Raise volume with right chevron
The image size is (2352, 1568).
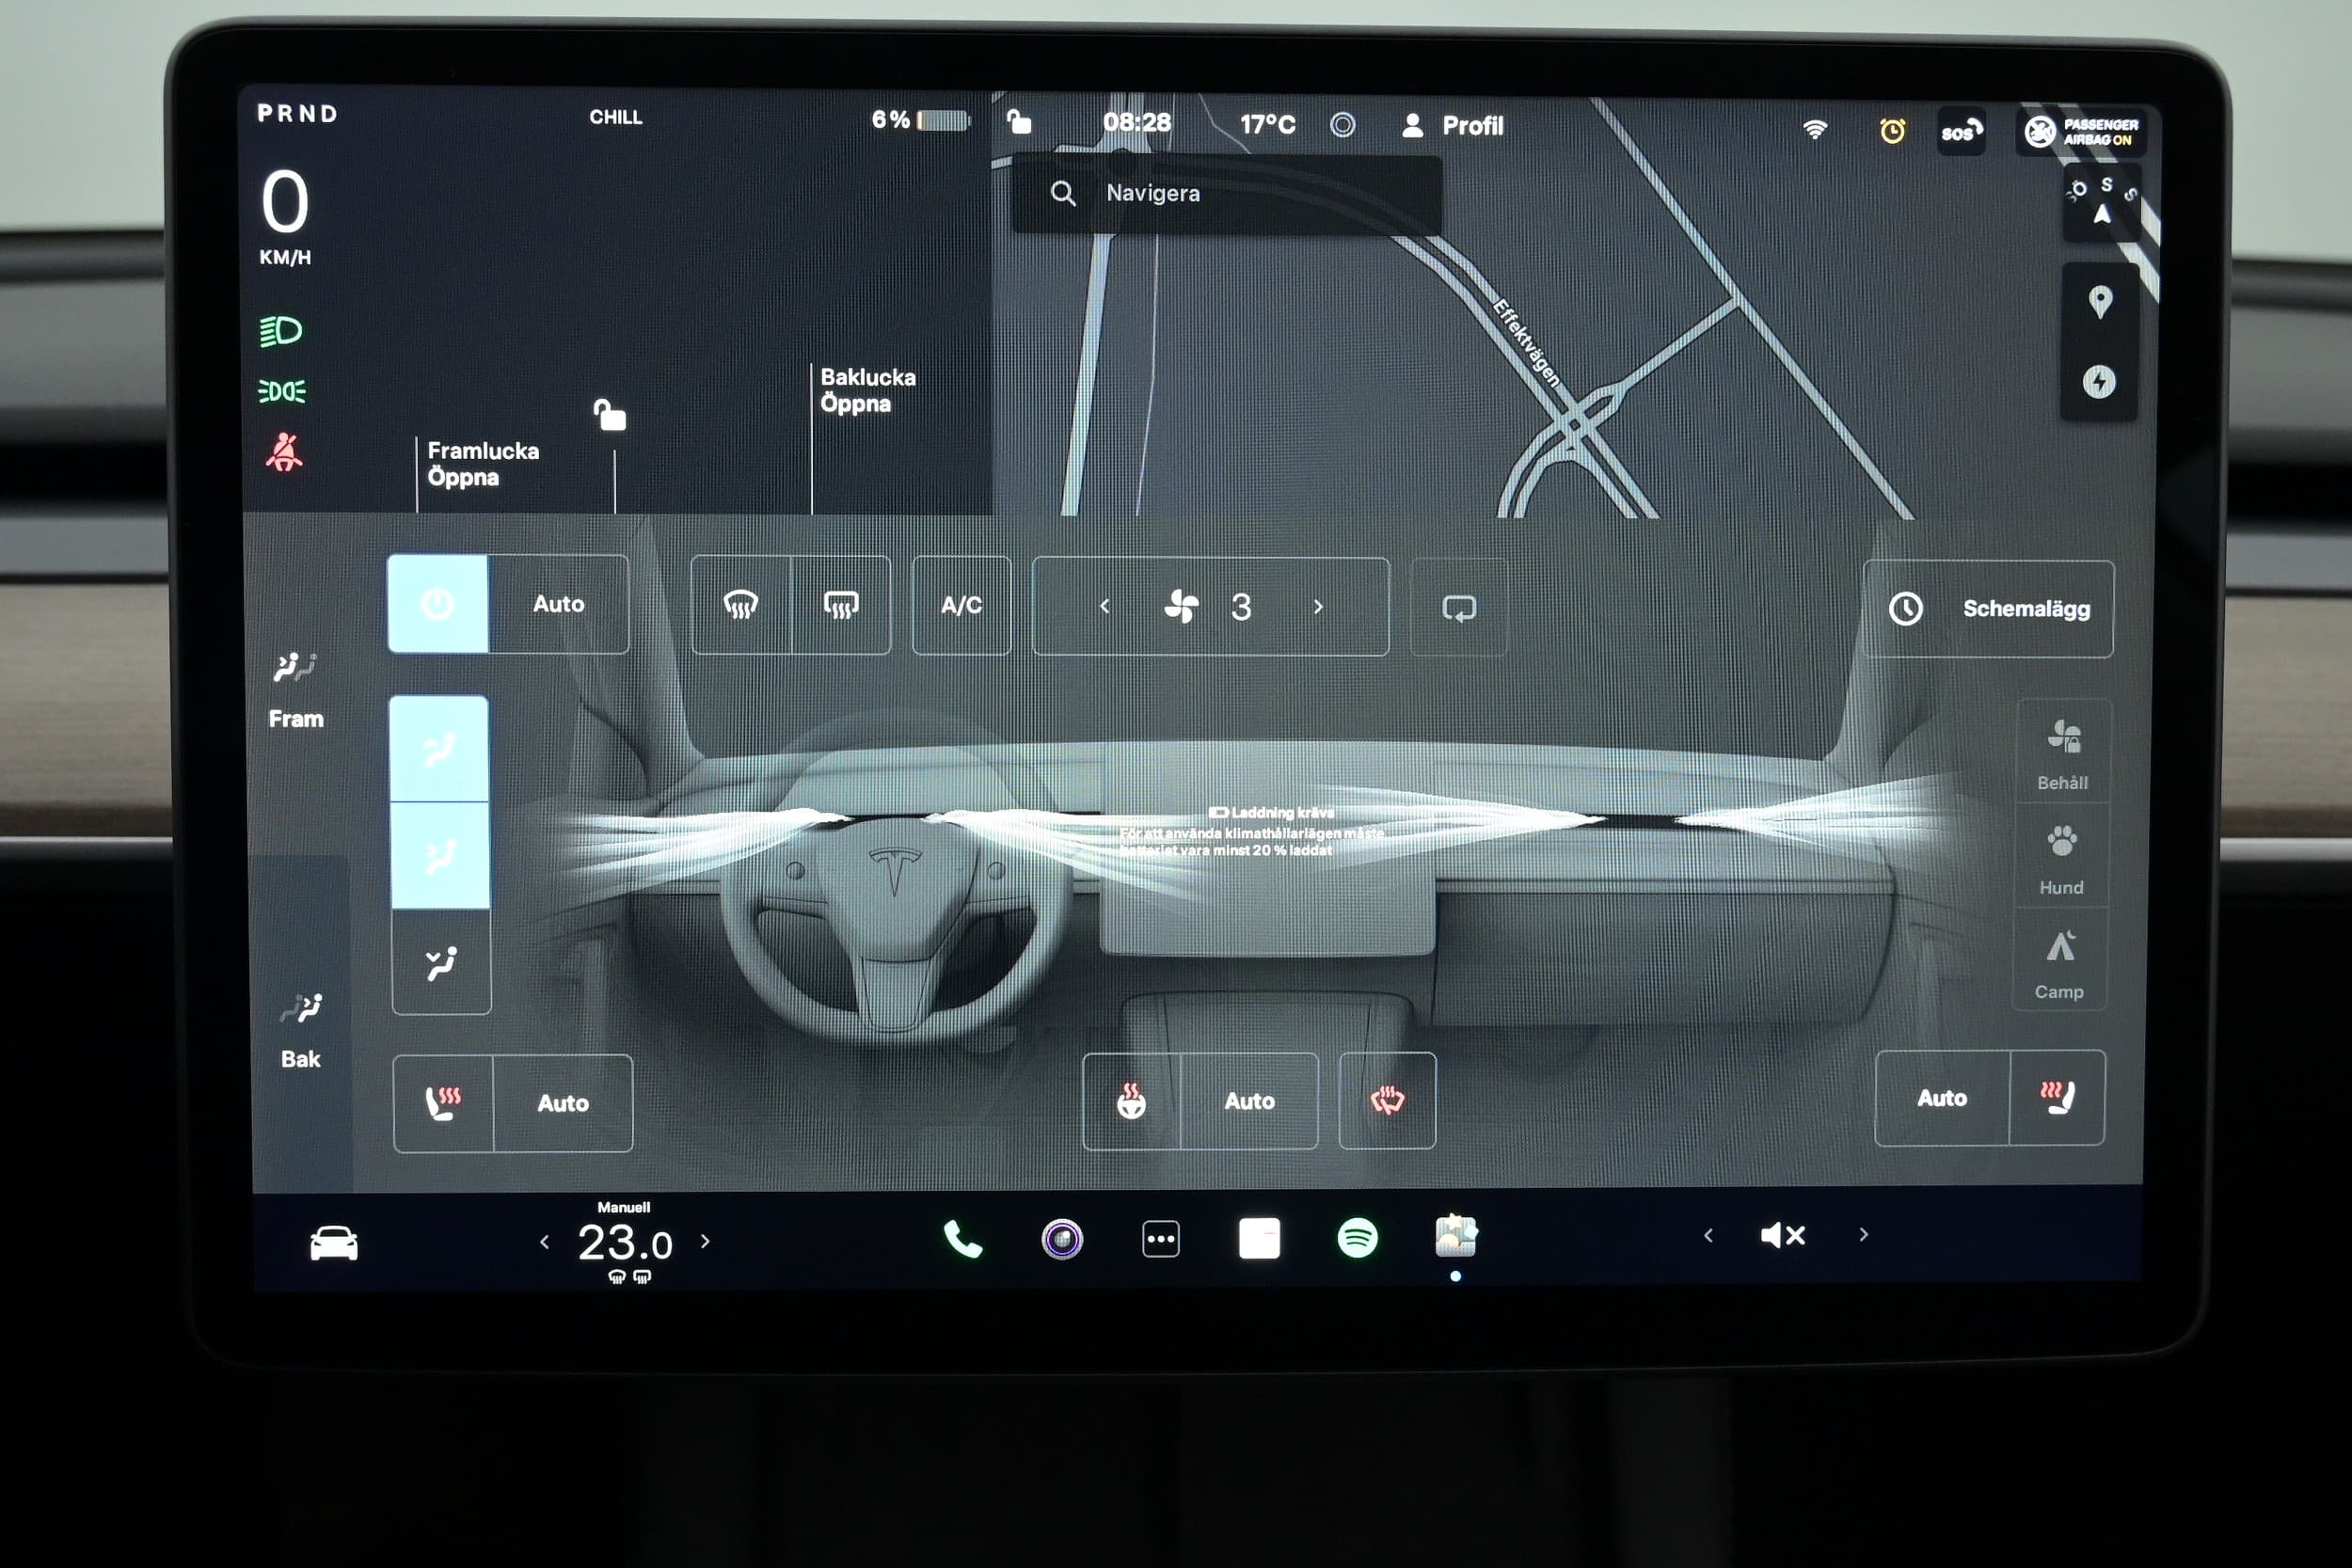coord(1863,1235)
